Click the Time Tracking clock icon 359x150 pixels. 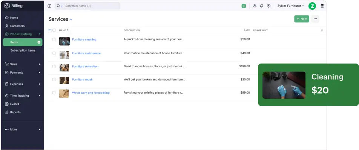click(x=7, y=95)
